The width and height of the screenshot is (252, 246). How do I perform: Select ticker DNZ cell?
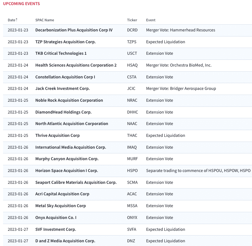[131, 241]
